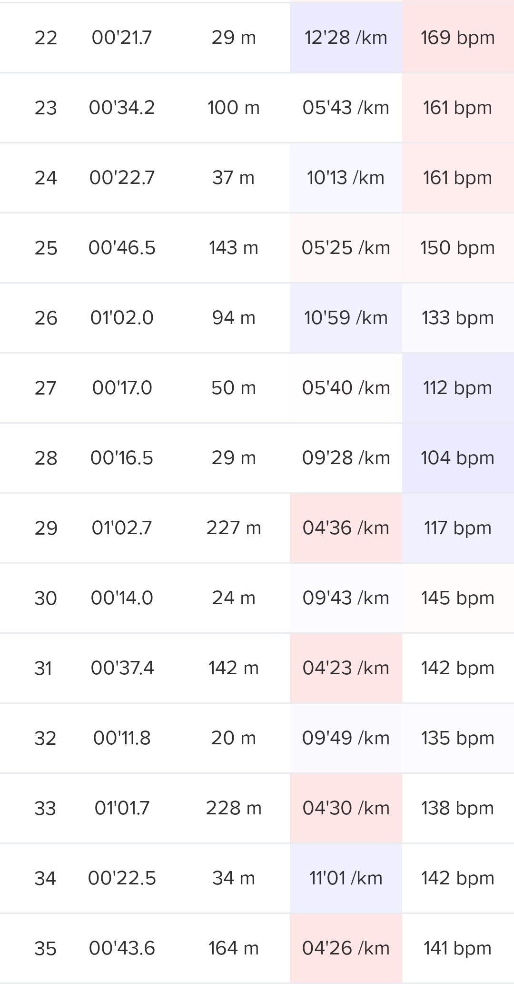
Task: Select the 04'36 /km pace cell
Action: tap(346, 528)
